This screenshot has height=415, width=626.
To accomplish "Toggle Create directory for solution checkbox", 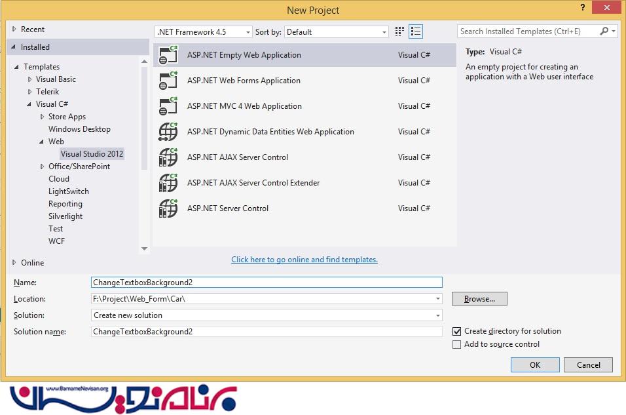I will pos(457,332).
